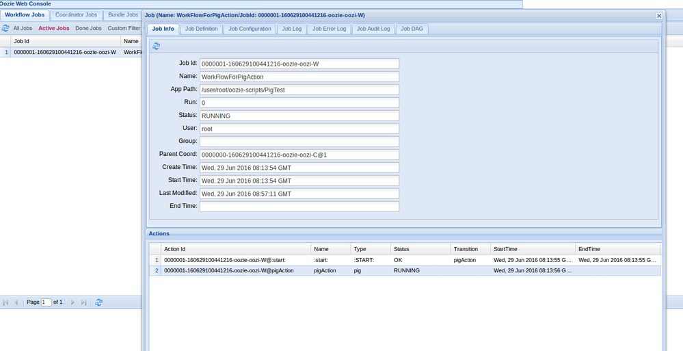Viewport: 683px width, 351px height.
Task: Select job row 0000001-160629100441216-oozie-oozi-W in list
Action: 71,52
